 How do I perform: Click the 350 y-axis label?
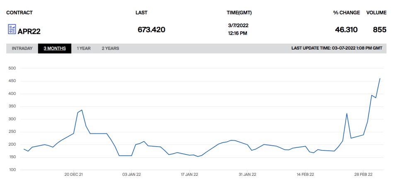coord(12,107)
